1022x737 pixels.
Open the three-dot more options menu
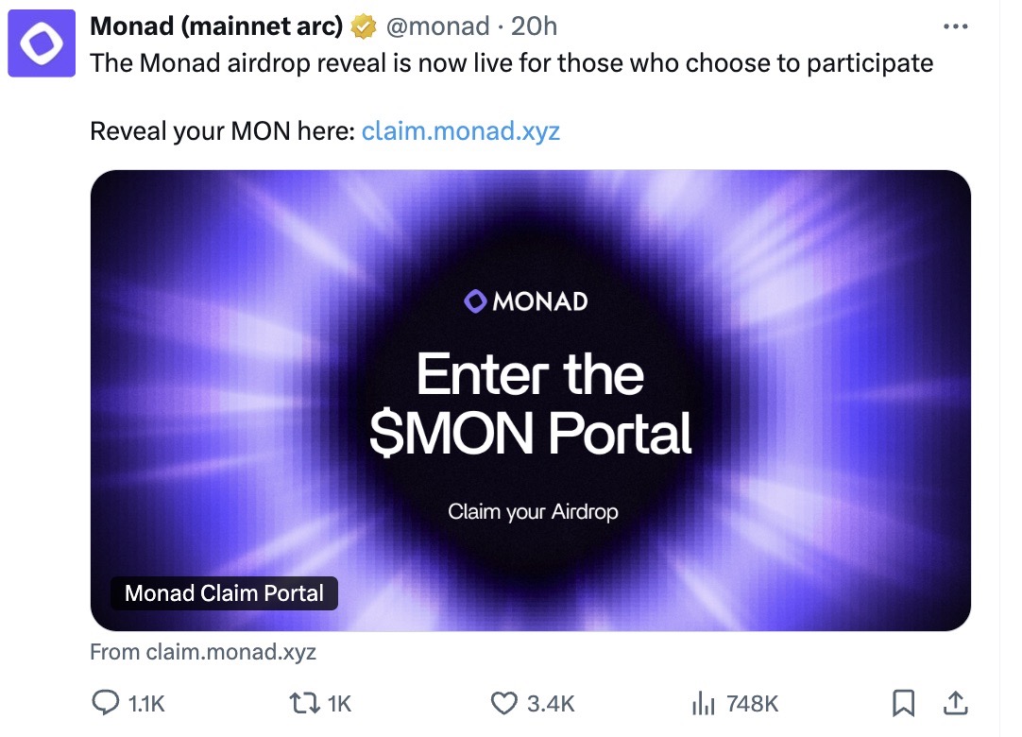956,26
